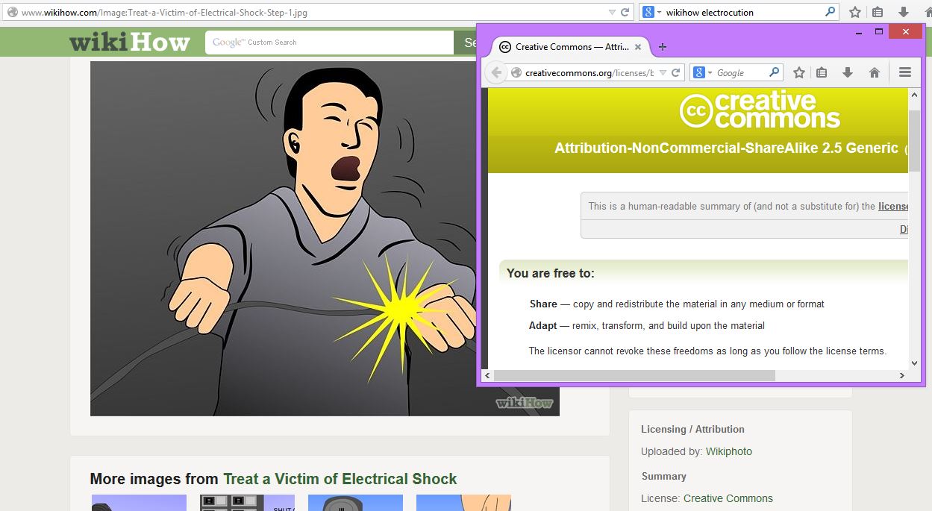Click site identity globe beside creativecommons.org
The image size is (932, 511).
[516, 72]
